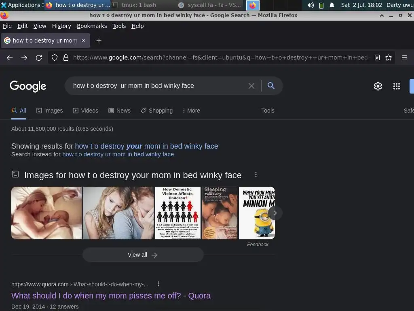Screen dimensions: 414x311
Task: Switch to Shopping results tab
Action: pos(156,111)
